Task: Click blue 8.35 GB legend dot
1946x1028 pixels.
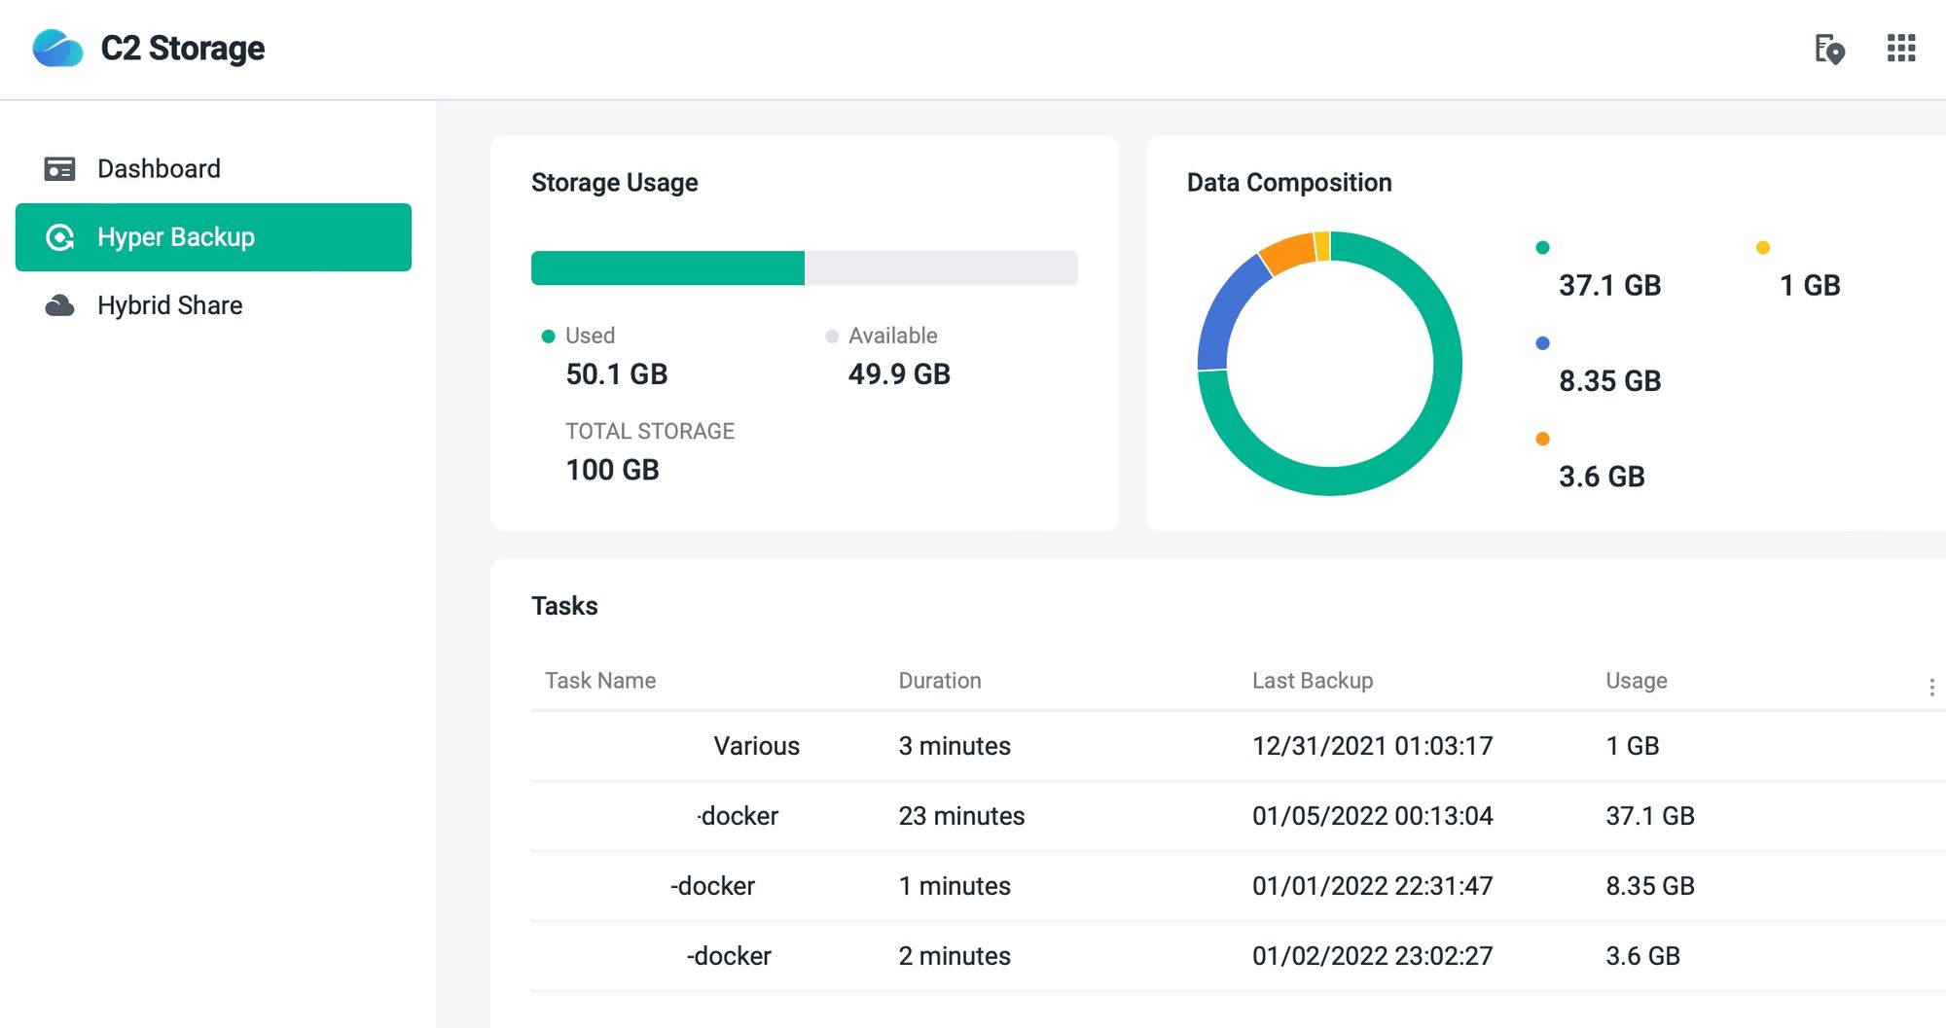Action: click(1542, 343)
